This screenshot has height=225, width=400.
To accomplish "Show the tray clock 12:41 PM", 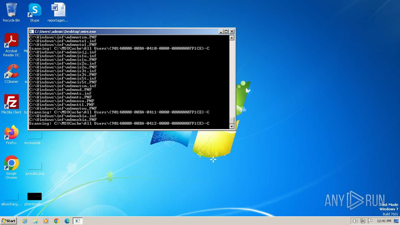I will pyautogui.click(x=384, y=221).
